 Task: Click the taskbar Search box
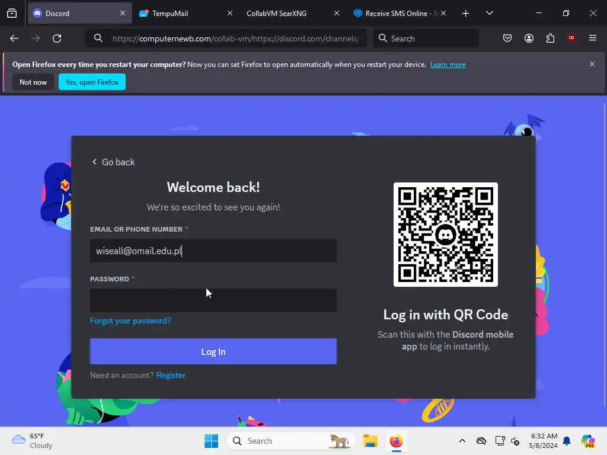(291, 441)
